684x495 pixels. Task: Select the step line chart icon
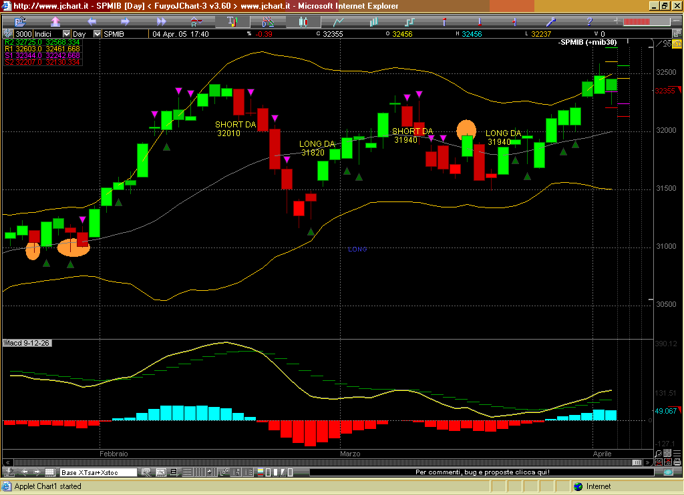coord(407,21)
